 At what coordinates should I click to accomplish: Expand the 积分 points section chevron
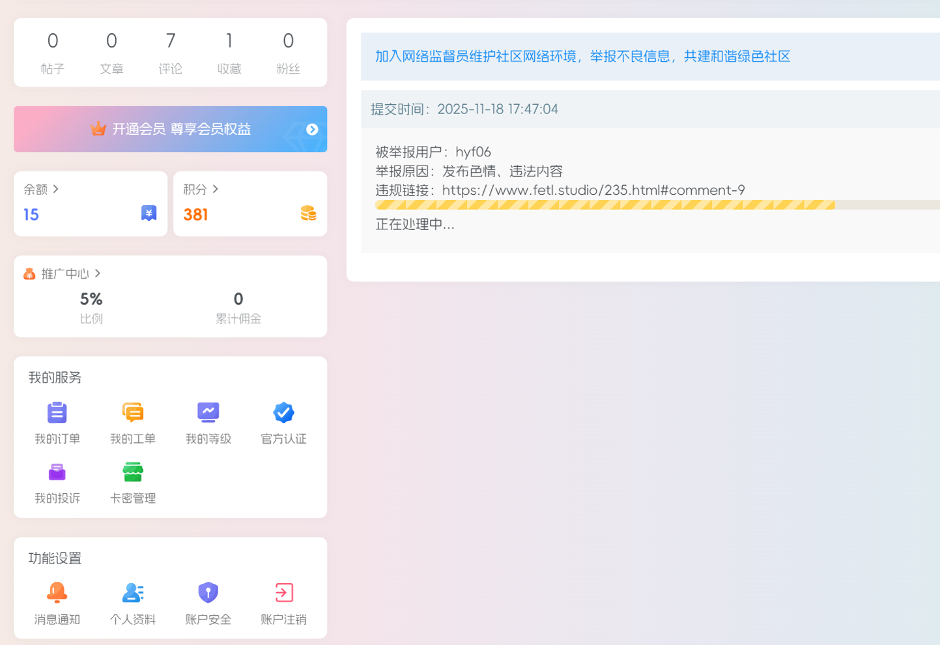217,189
